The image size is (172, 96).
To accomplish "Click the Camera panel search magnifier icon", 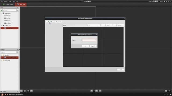I will click(17, 52).
